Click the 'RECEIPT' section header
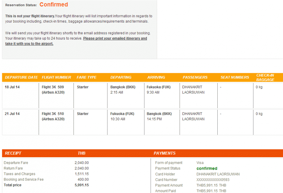Screen dimensions: 283x193 (x=13, y=153)
